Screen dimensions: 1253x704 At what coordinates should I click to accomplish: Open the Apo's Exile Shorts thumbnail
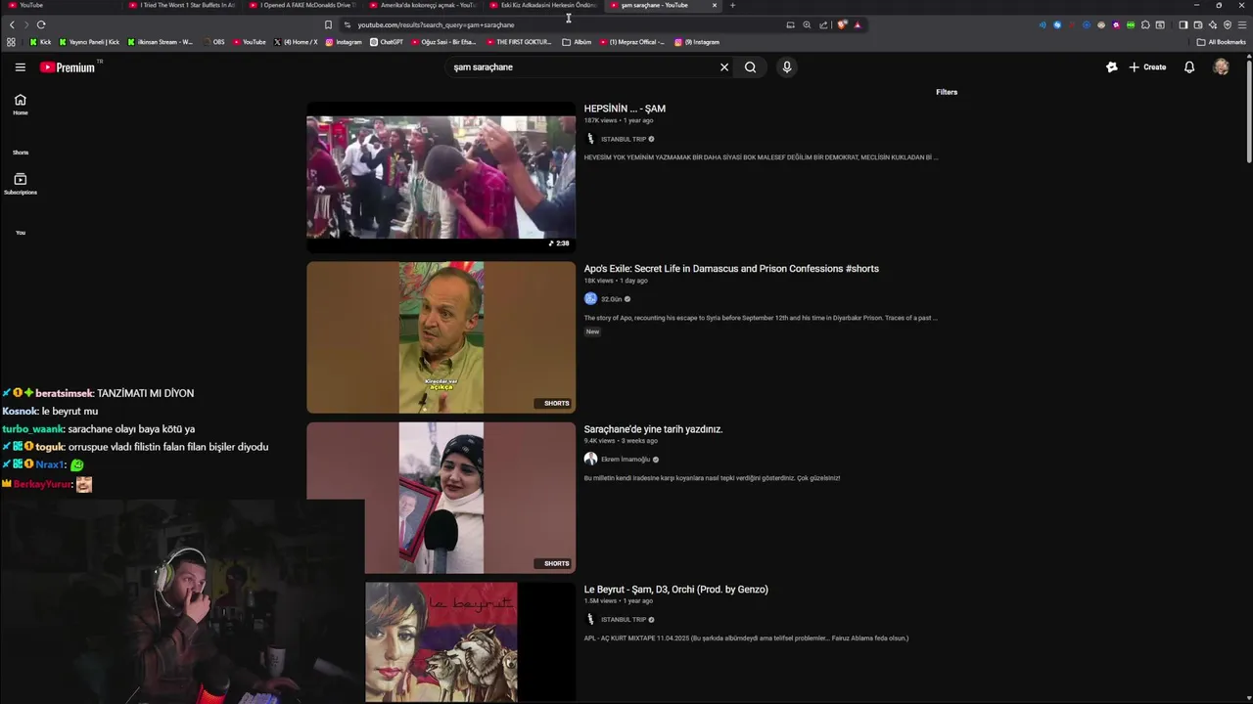(441, 337)
